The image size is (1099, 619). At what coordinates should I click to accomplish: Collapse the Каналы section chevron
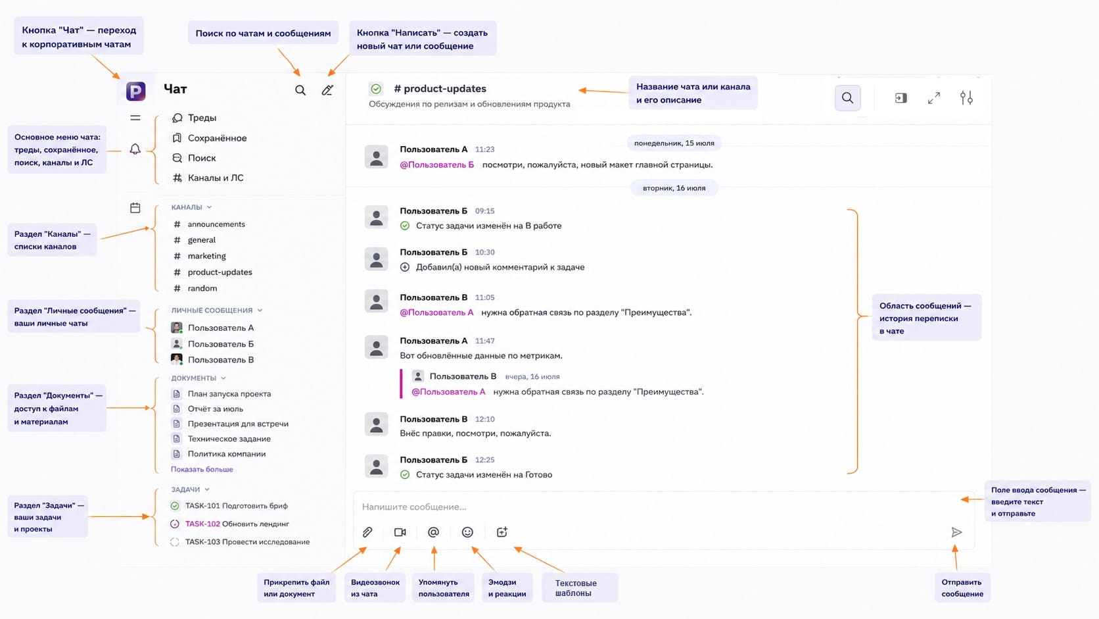tap(209, 207)
